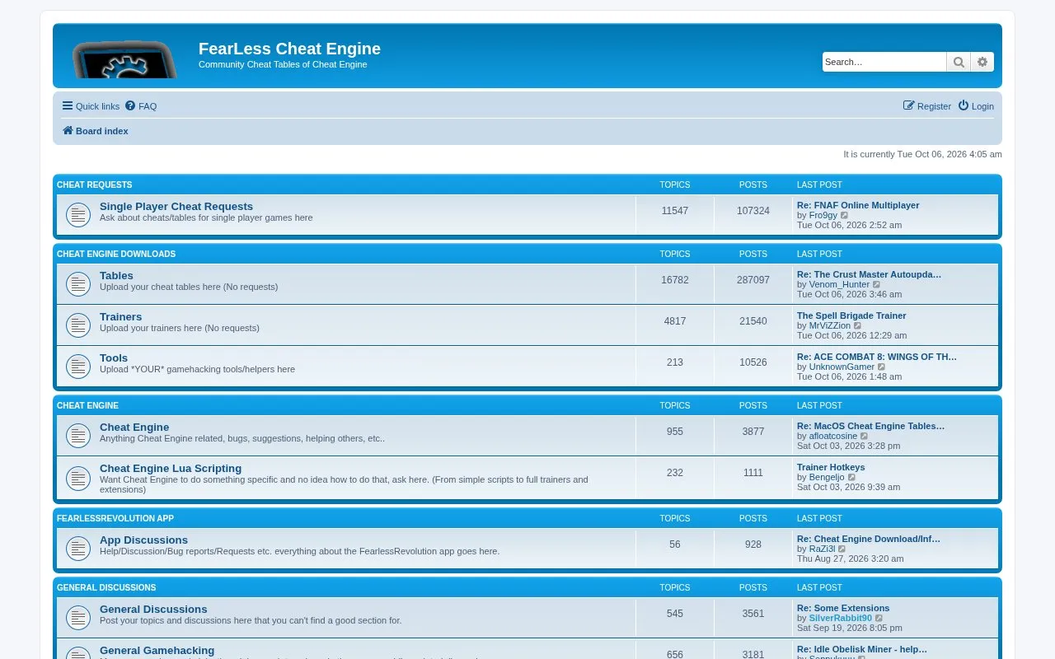The image size is (1055, 659).
Task: Open last post 'Re: Some Extensions'
Action: [x=843, y=608]
